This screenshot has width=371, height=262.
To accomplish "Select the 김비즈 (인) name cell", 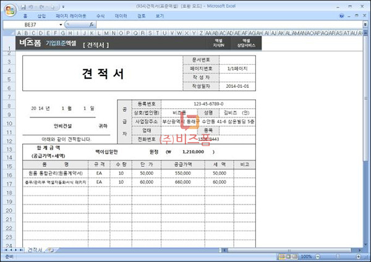I will point(237,113).
